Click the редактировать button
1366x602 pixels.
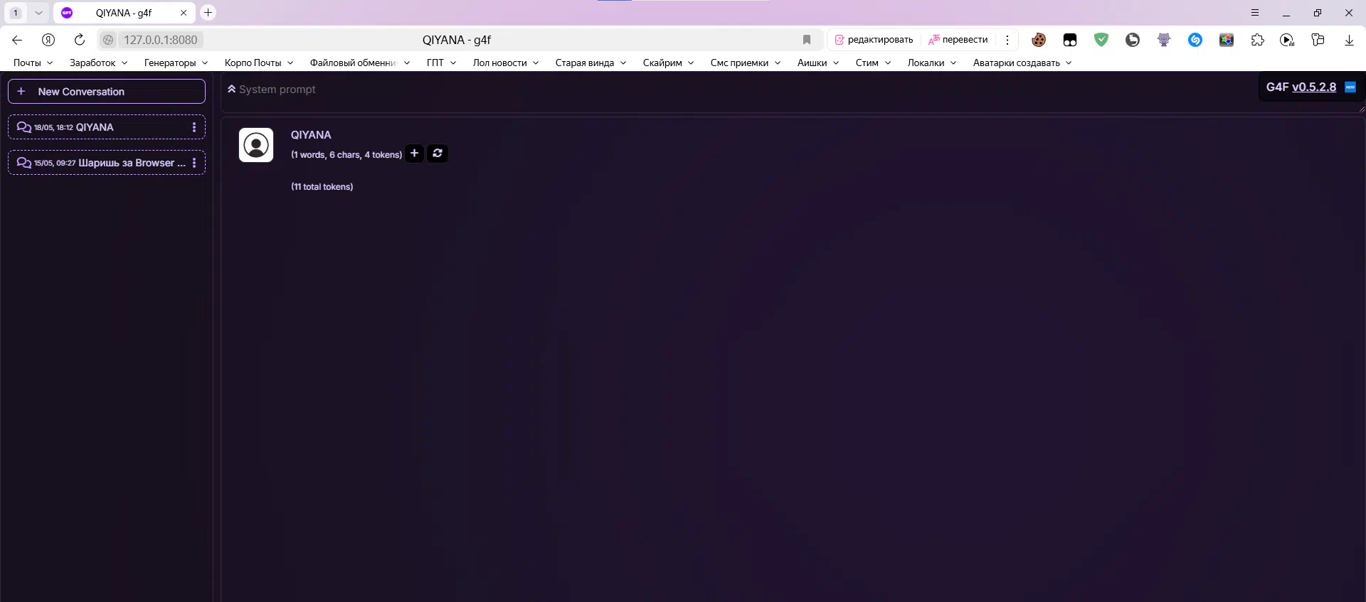tap(874, 40)
